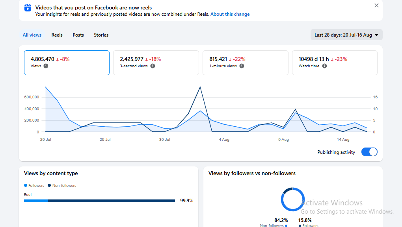Dismiss the reels notification banner

[376, 6]
